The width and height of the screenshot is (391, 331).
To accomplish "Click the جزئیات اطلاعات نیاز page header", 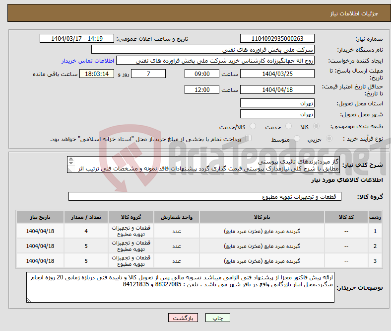I will [354, 13].
